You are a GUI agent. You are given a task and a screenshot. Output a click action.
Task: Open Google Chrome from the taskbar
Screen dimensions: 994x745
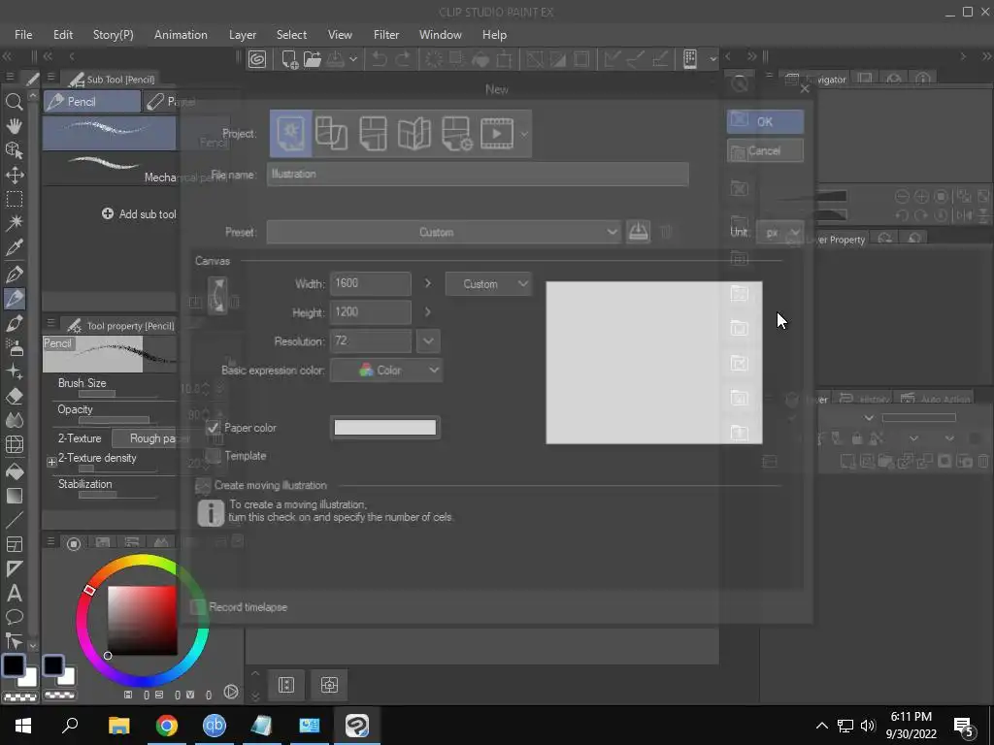tap(167, 726)
